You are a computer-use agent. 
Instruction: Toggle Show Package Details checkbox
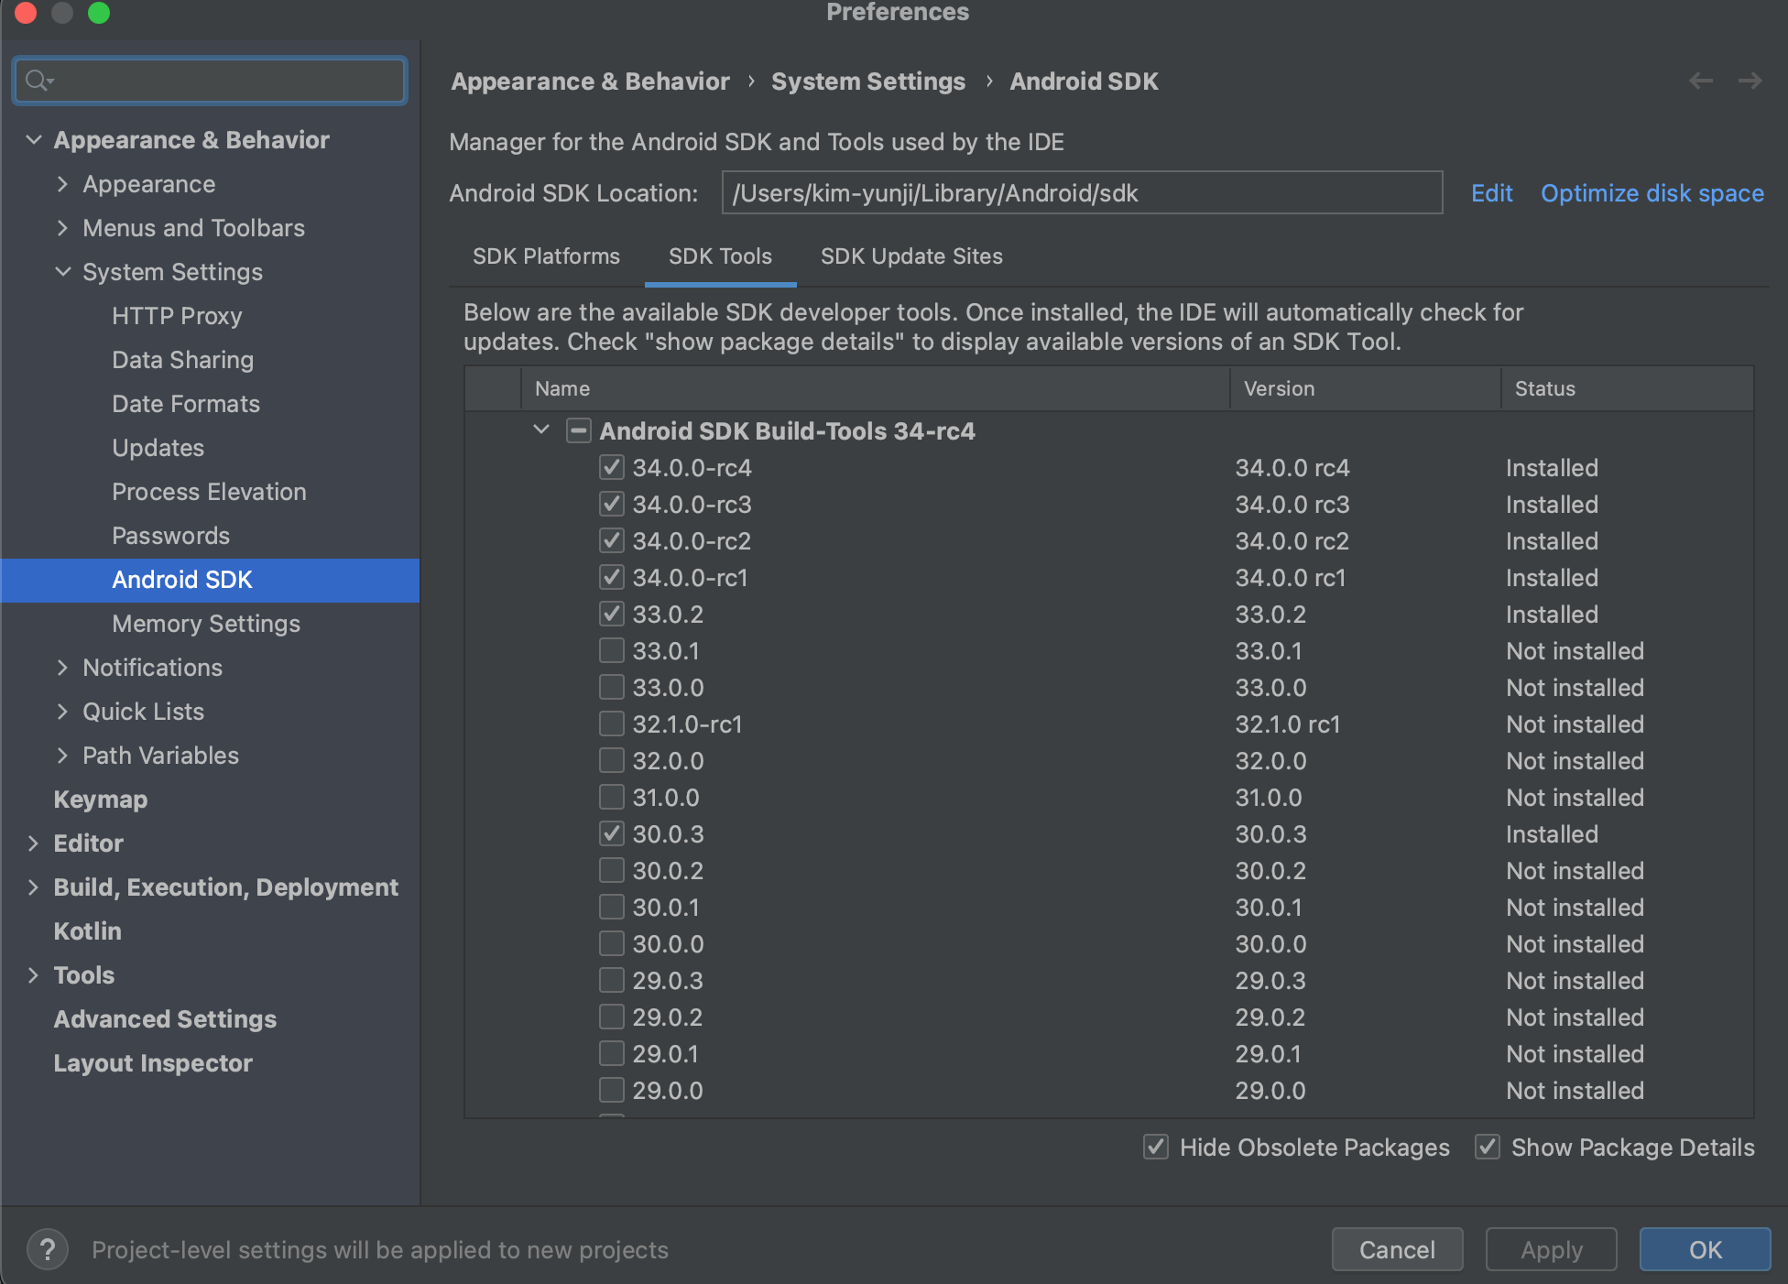pos(1488,1147)
